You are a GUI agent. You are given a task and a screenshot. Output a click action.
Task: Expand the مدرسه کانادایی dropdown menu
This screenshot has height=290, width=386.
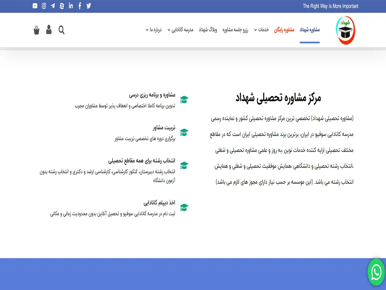coord(181,30)
